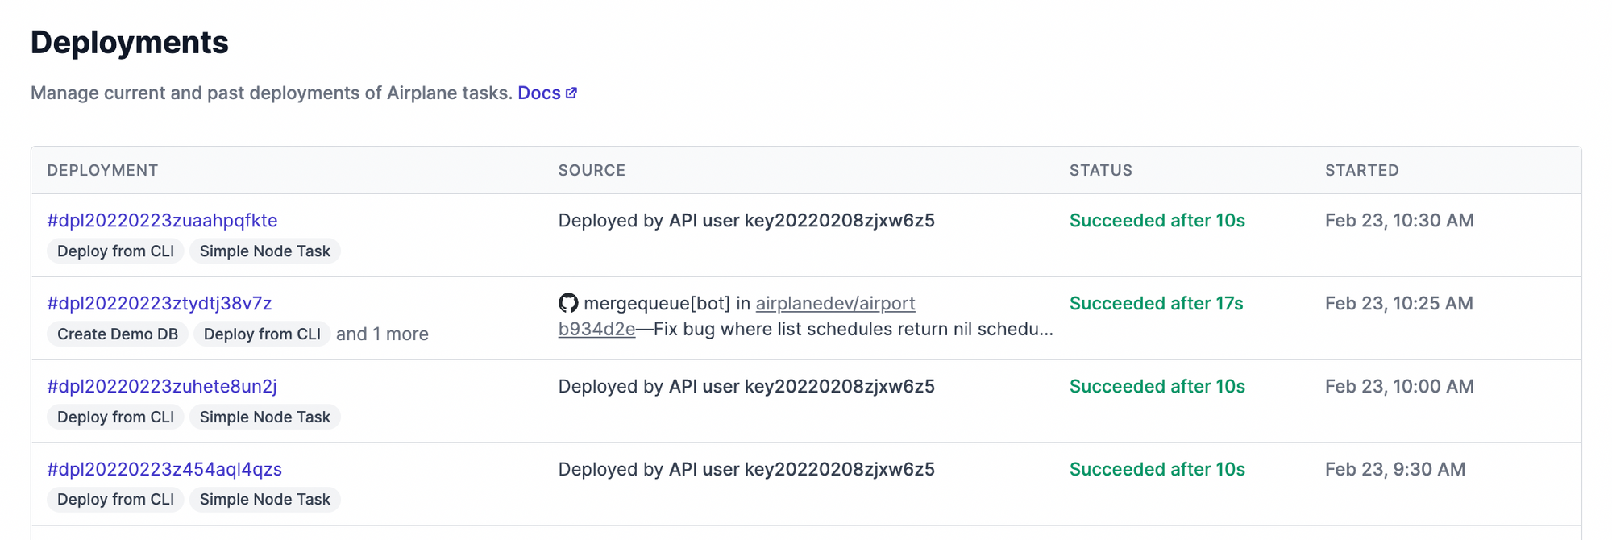The width and height of the screenshot is (1612, 540).
Task: Click Simple Node Task tag in 9:30 AM row
Action: pyautogui.click(x=265, y=499)
